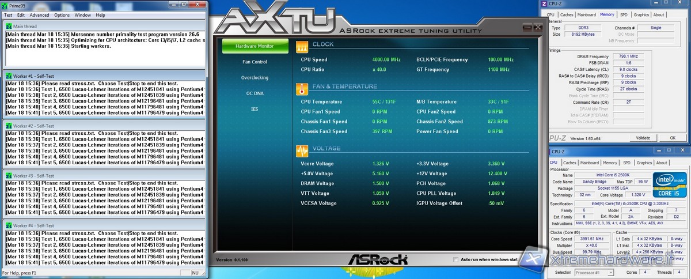Switch to the SPD tab in upper CPU-Z
691x279 pixels.
point(625,15)
